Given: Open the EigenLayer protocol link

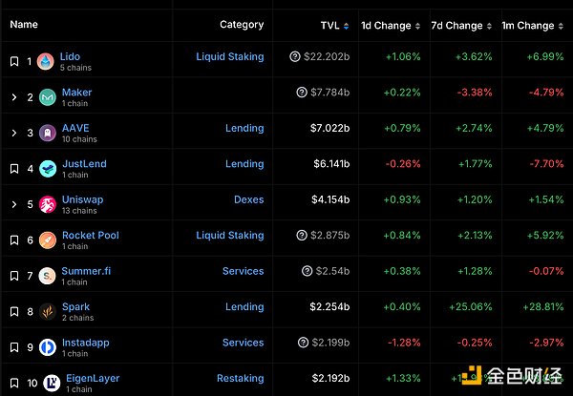Looking at the screenshot, I should (x=93, y=378).
